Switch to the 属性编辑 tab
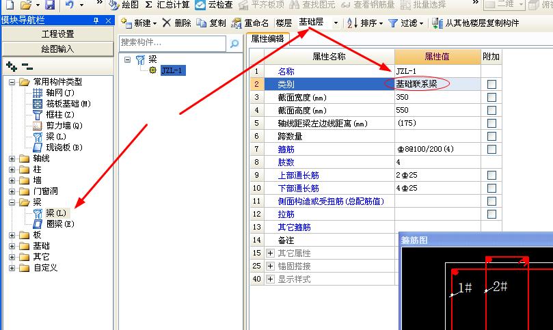The width and height of the screenshot is (553, 330). coord(268,39)
